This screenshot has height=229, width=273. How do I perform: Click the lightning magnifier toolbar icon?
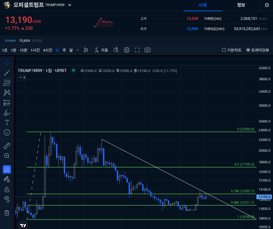coord(116,50)
